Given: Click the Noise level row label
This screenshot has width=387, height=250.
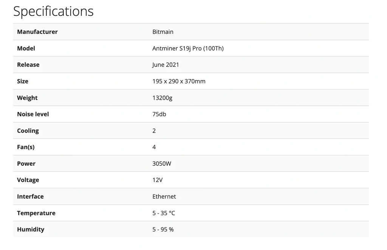Looking at the screenshot, I should pos(33,114).
